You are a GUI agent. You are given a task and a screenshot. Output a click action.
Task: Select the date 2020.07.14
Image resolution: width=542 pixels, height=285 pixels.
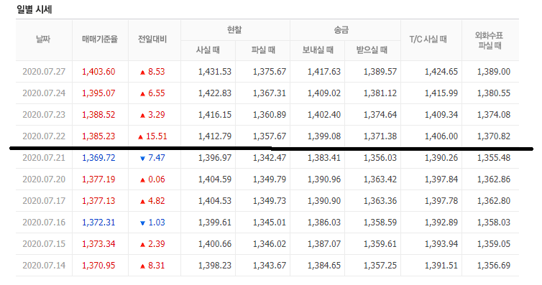(44, 266)
